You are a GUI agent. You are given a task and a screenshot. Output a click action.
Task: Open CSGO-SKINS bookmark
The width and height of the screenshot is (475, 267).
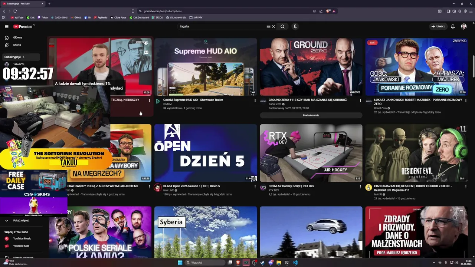click(x=59, y=17)
